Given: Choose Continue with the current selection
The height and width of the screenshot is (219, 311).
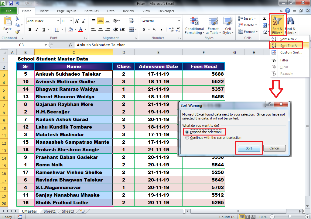Looking at the screenshot, I should click(187, 137).
